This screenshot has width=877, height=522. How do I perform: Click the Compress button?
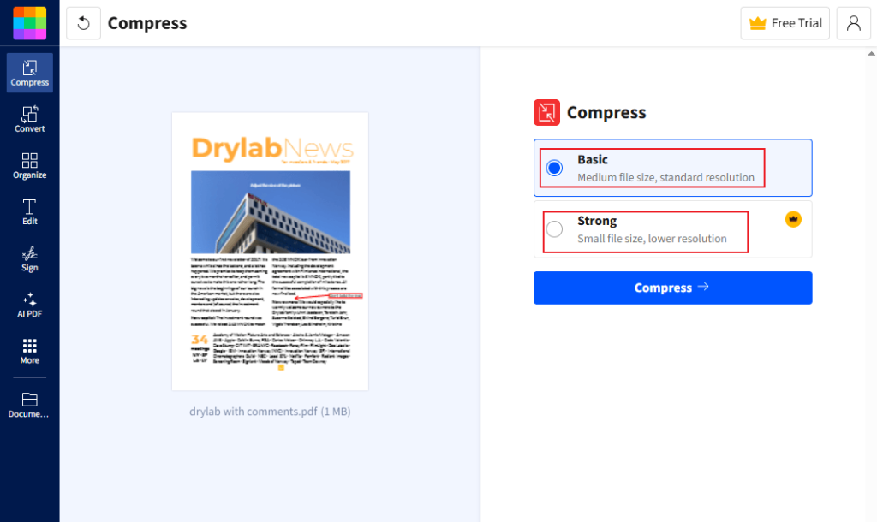[672, 288]
